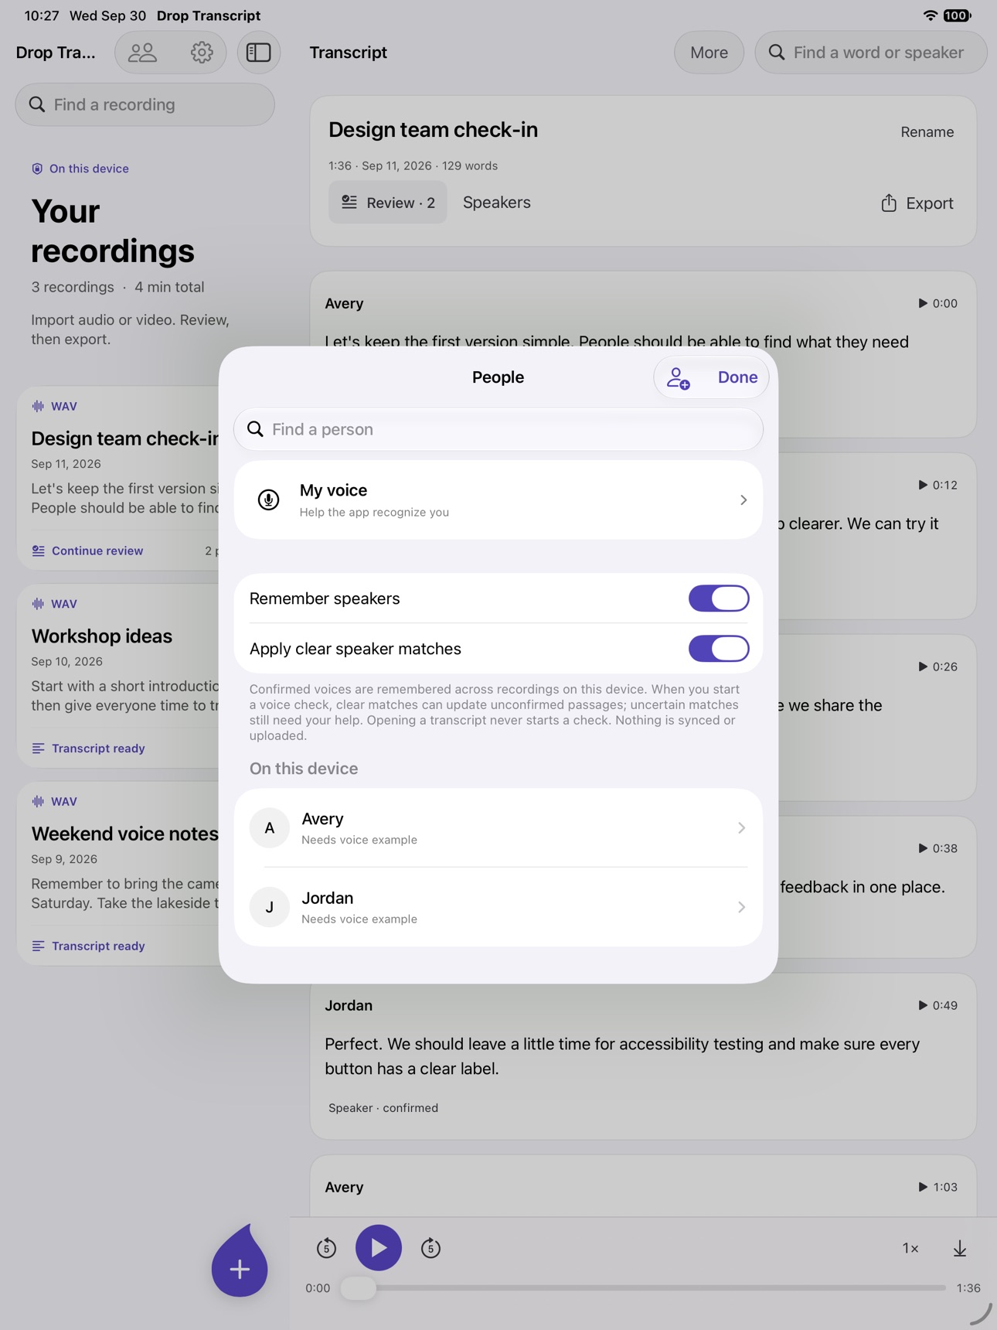The height and width of the screenshot is (1330, 997).
Task: Click Find a word or speaker field
Action: click(871, 53)
